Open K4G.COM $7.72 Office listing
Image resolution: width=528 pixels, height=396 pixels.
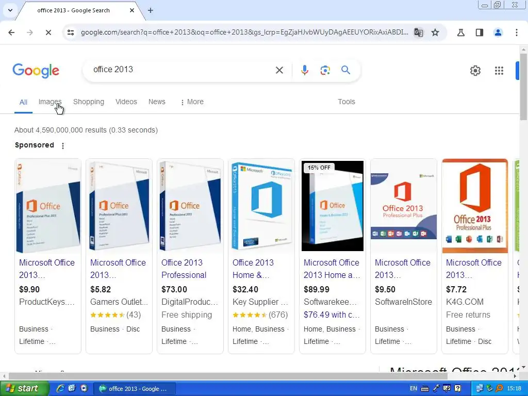pyautogui.click(x=473, y=269)
